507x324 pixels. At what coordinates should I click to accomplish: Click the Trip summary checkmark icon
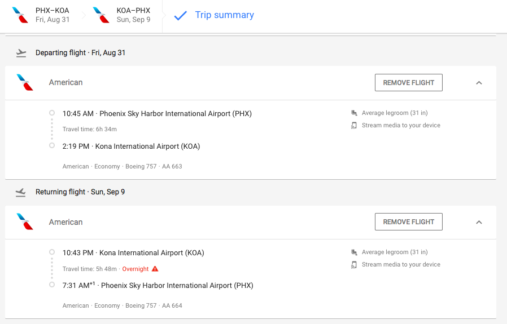pyautogui.click(x=180, y=15)
